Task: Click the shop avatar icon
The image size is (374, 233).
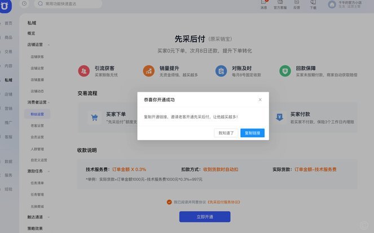Action: (x=332, y=5)
